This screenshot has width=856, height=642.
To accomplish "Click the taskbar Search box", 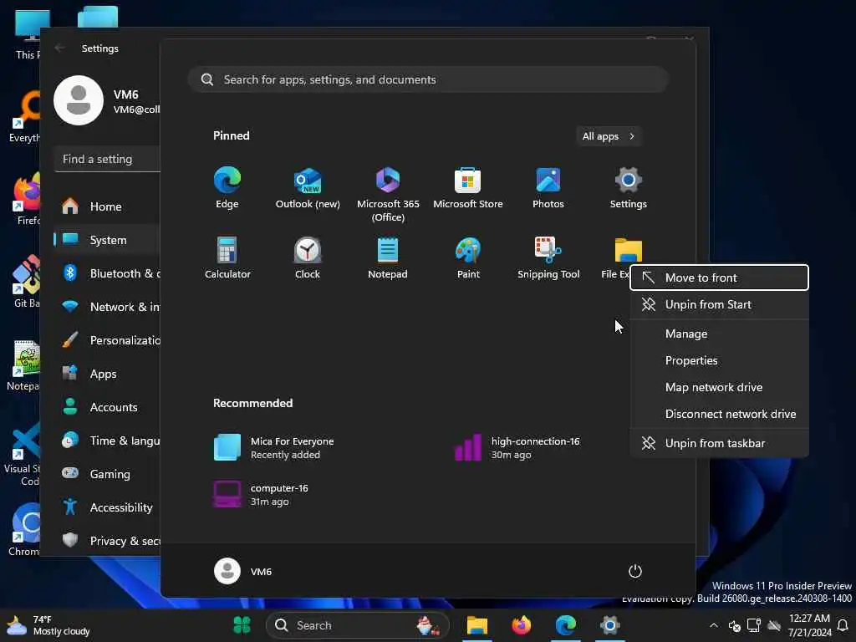I will (x=358, y=625).
